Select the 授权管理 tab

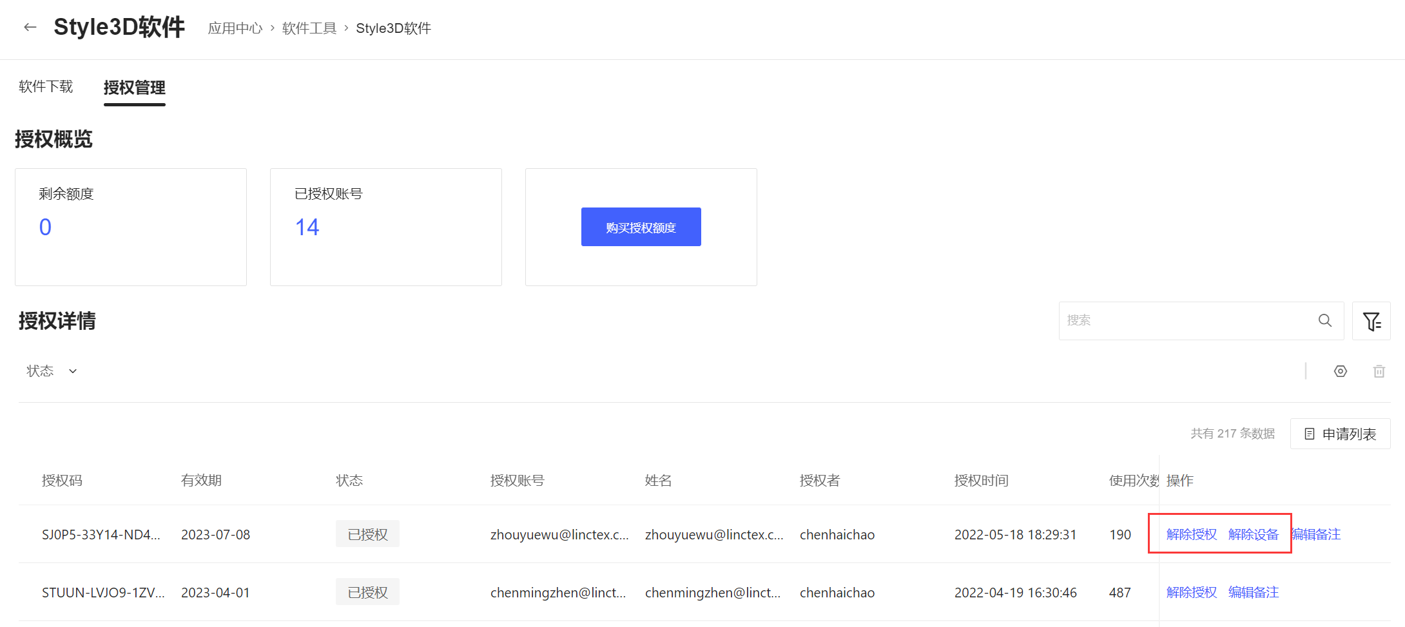point(134,88)
